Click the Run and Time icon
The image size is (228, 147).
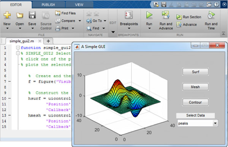(211, 15)
